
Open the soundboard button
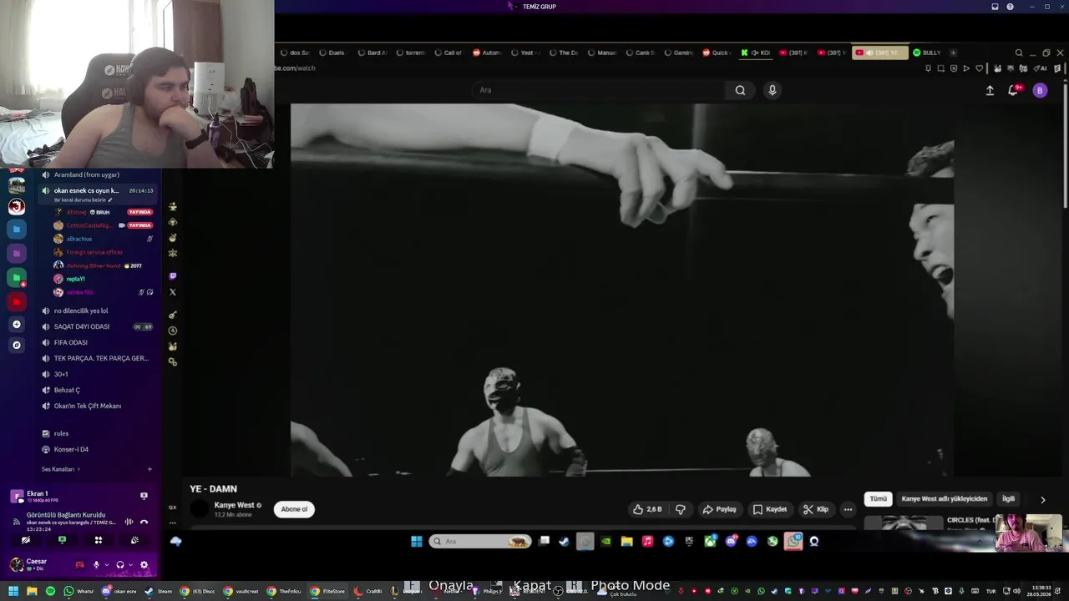(x=134, y=540)
